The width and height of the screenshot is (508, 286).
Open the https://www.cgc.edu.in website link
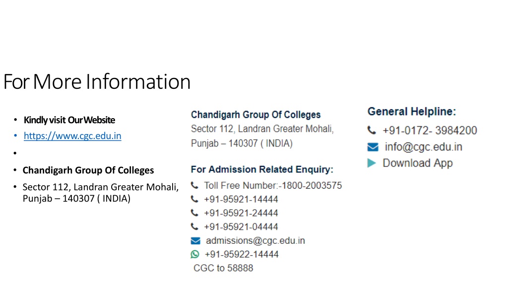pos(72,136)
